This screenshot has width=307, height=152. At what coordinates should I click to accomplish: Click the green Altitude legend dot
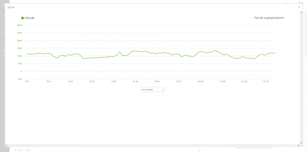click(22, 18)
